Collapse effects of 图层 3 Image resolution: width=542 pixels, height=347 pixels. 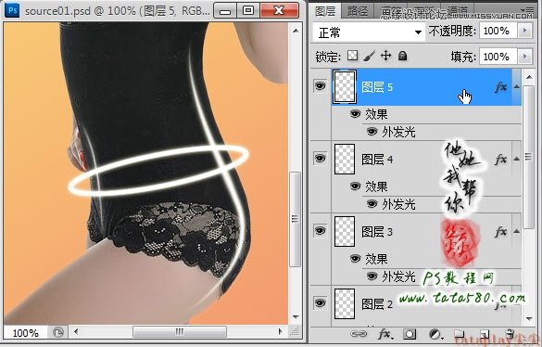pos(516,231)
